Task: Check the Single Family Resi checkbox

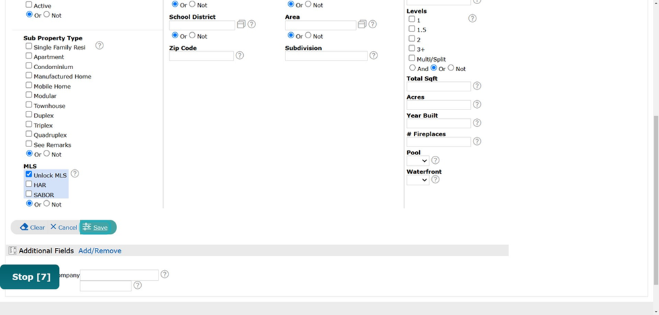Action: tap(29, 46)
